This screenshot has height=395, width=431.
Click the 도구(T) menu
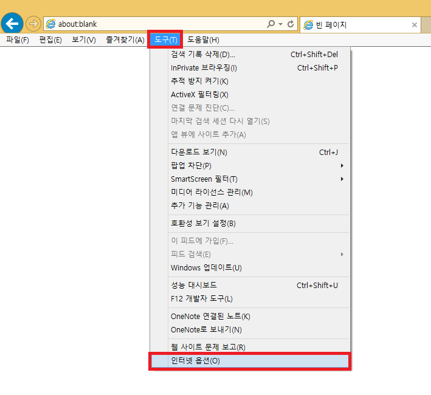click(x=165, y=40)
